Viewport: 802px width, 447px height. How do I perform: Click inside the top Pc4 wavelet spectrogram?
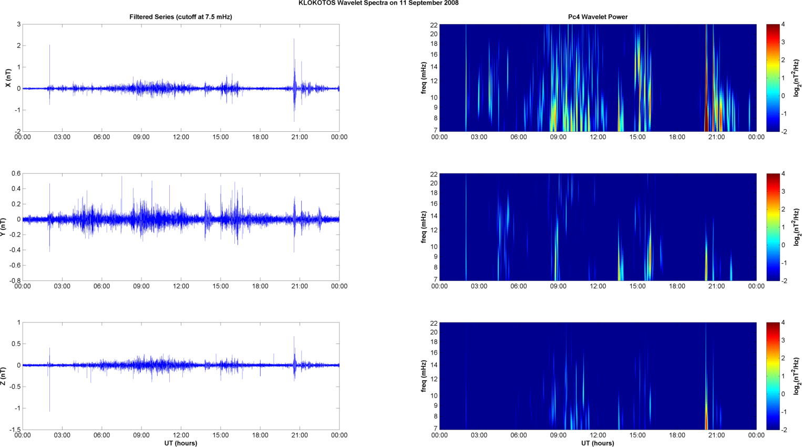tap(598, 78)
